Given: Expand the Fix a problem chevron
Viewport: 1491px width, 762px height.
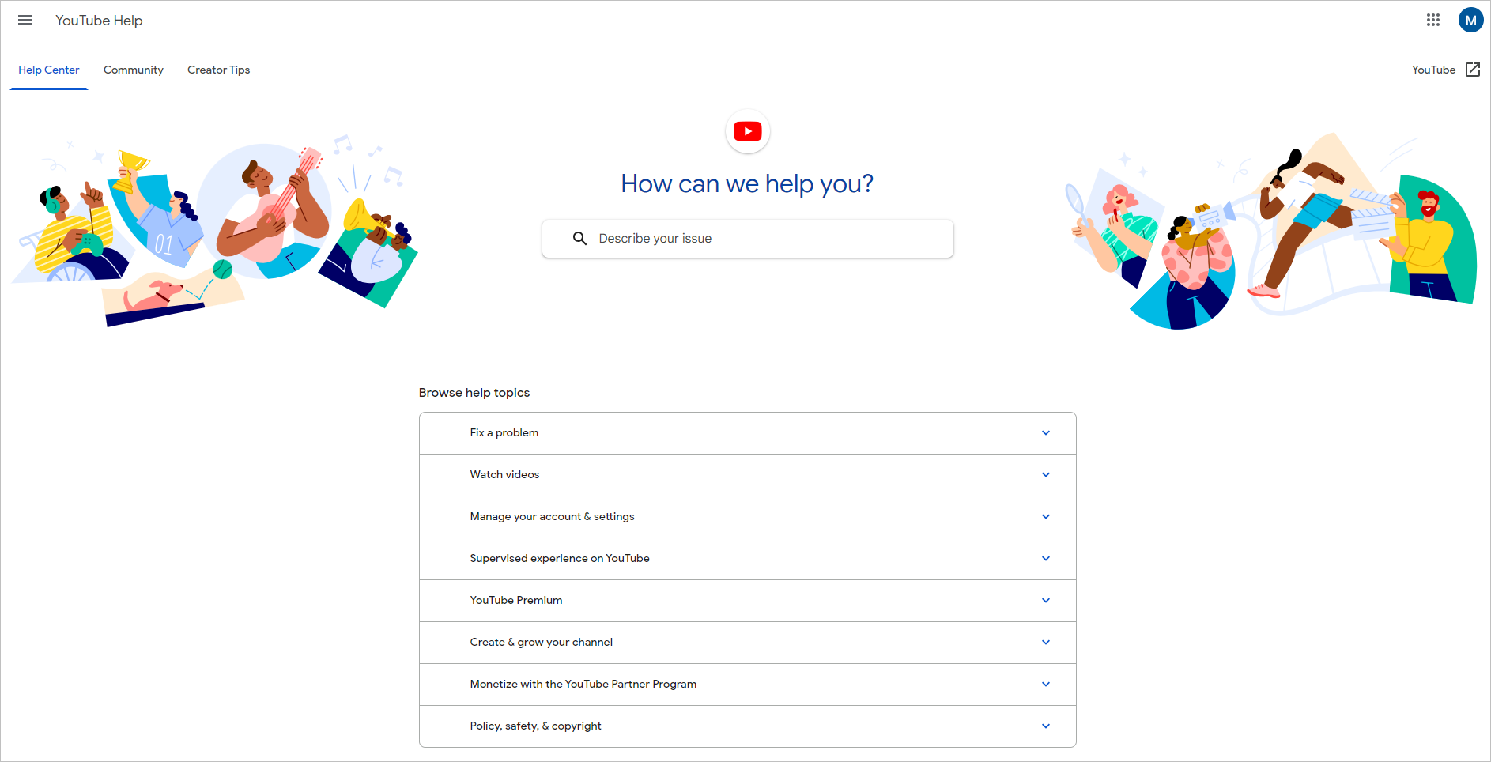Looking at the screenshot, I should pyautogui.click(x=1046, y=433).
